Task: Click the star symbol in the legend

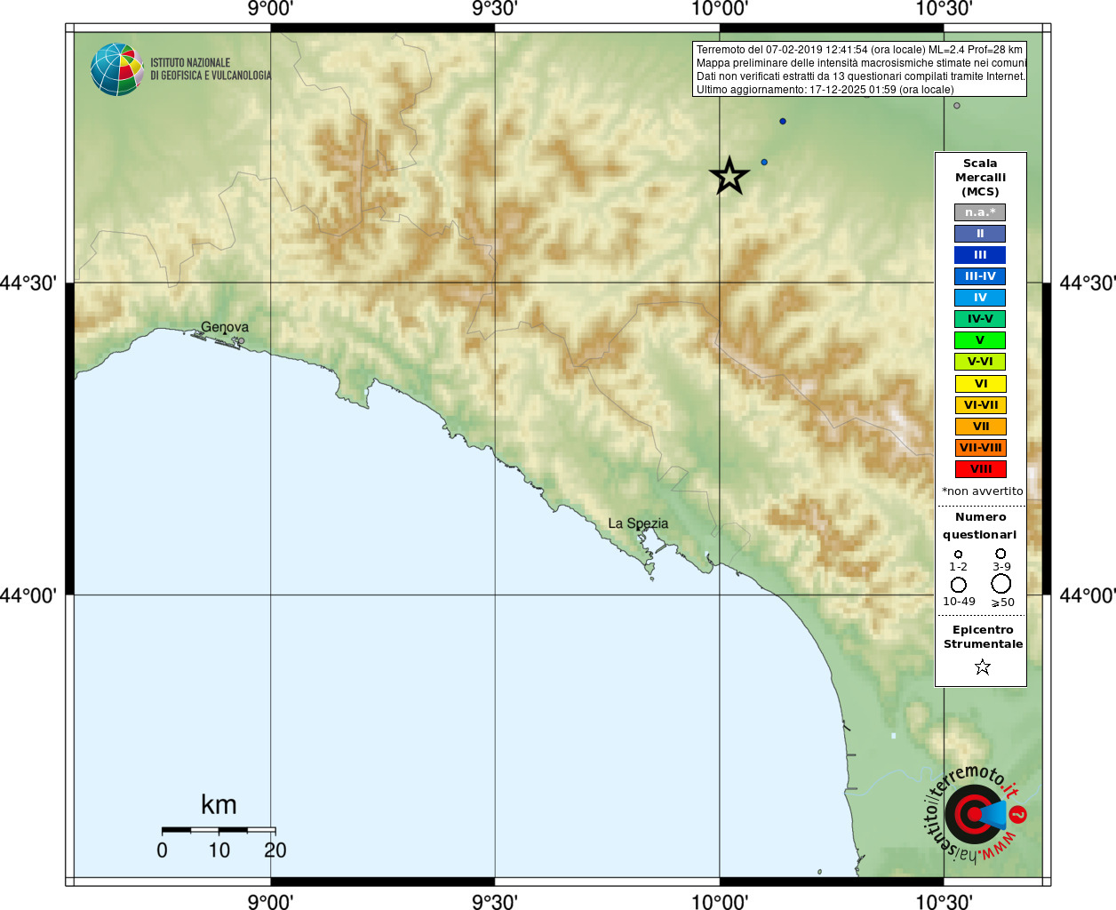Action: point(982,667)
